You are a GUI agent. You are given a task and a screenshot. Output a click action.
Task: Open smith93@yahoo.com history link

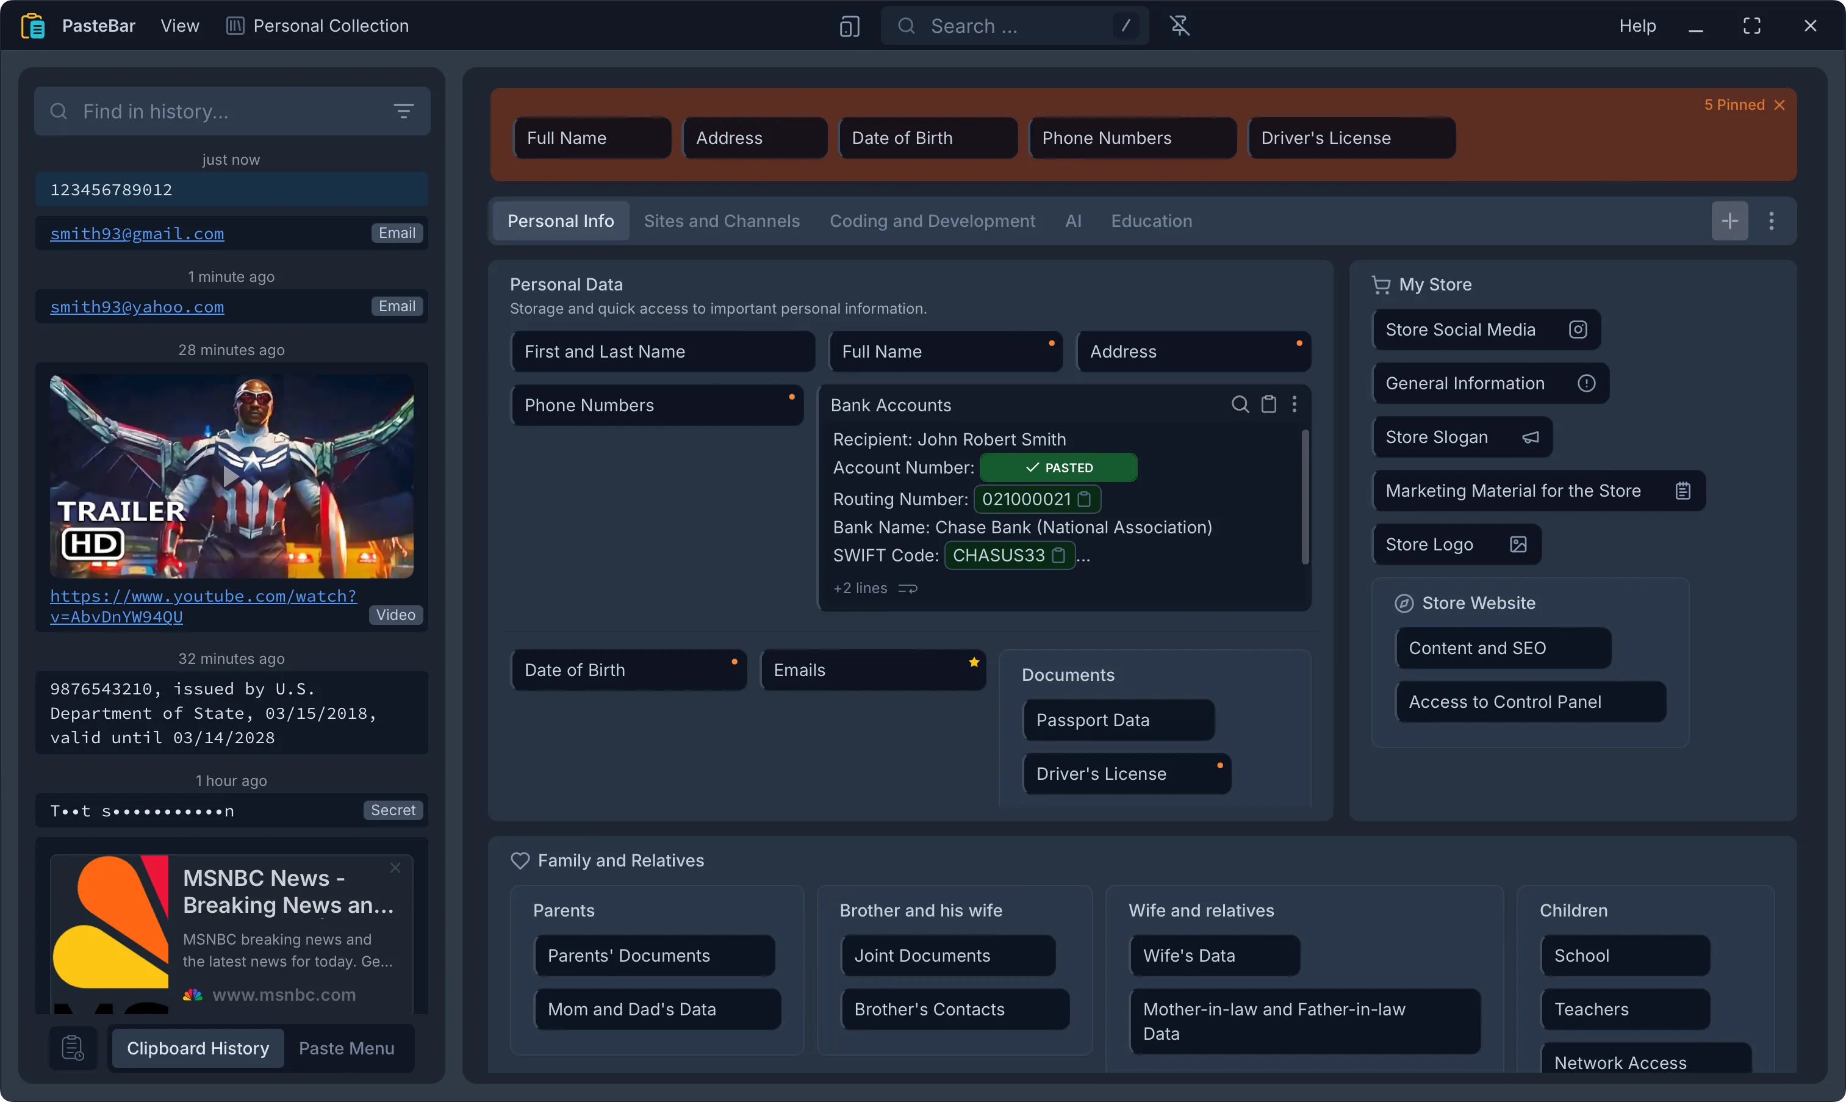point(137,307)
